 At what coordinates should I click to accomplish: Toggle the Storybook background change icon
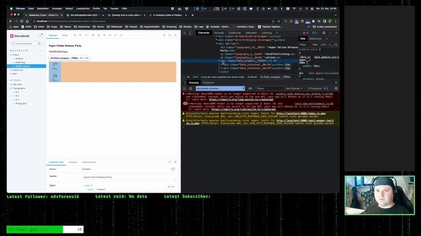[93, 35]
